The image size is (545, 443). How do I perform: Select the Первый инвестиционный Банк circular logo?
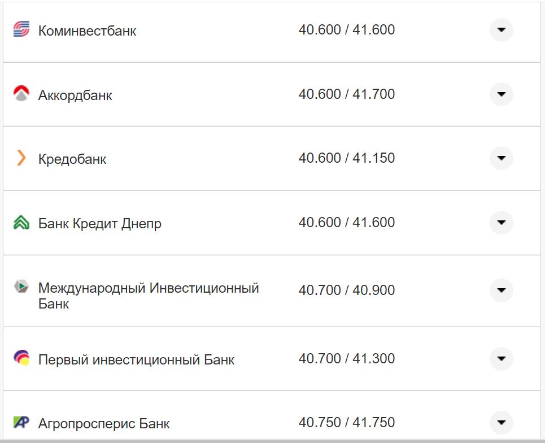tap(21, 358)
